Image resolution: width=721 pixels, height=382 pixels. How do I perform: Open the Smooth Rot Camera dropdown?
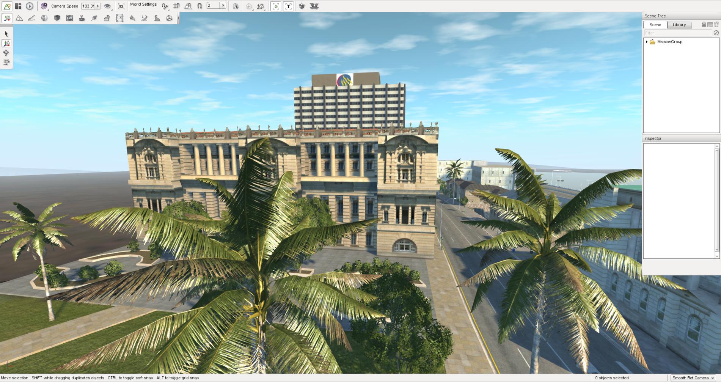coord(693,378)
